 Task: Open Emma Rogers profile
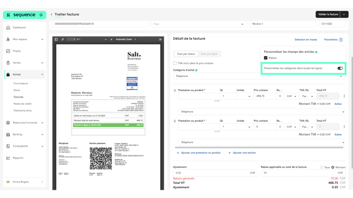25,182
